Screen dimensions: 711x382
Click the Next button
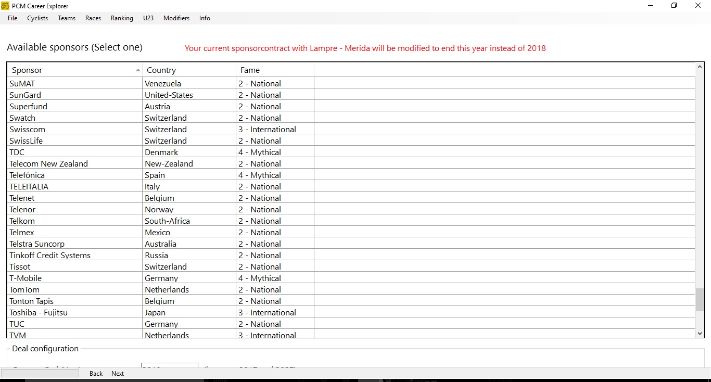pyautogui.click(x=118, y=374)
